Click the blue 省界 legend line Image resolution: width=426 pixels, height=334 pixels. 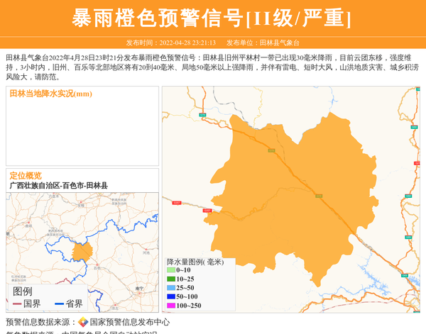(59, 304)
